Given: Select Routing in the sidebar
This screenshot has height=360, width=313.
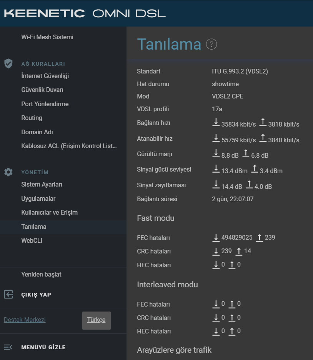Looking at the screenshot, I should 32,118.
